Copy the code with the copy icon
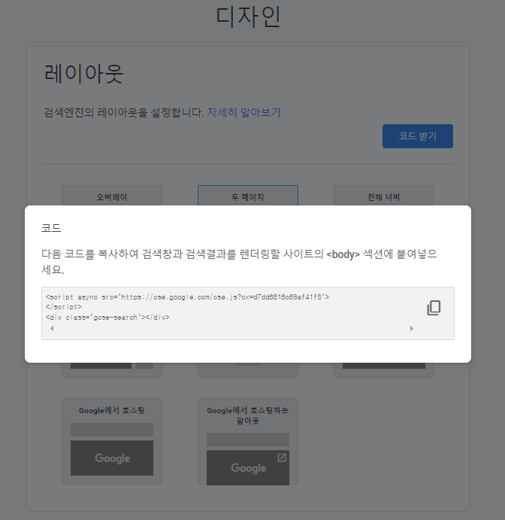This screenshot has height=520, width=505. pyautogui.click(x=434, y=308)
